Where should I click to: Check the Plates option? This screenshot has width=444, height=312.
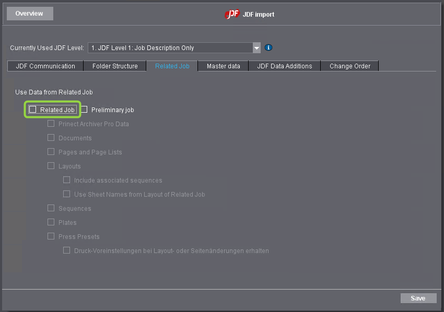51,222
